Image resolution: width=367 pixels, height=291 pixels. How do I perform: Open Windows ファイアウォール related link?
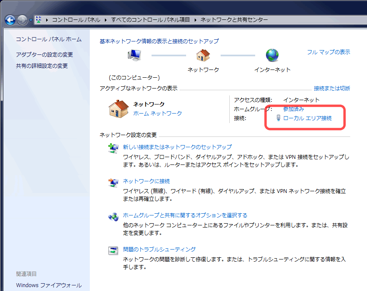[x=49, y=285]
